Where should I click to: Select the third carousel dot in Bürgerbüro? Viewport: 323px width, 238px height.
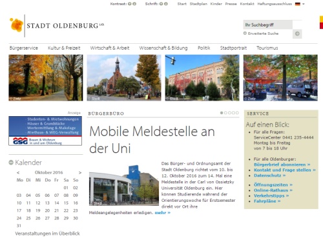click(x=229, y=113)
